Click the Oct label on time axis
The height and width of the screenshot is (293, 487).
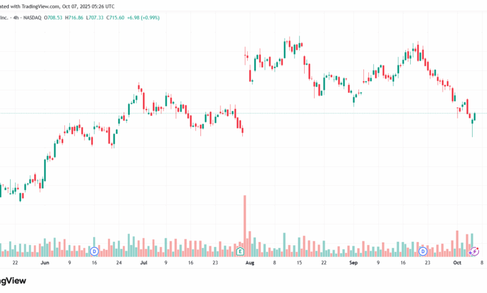[457, 264]
